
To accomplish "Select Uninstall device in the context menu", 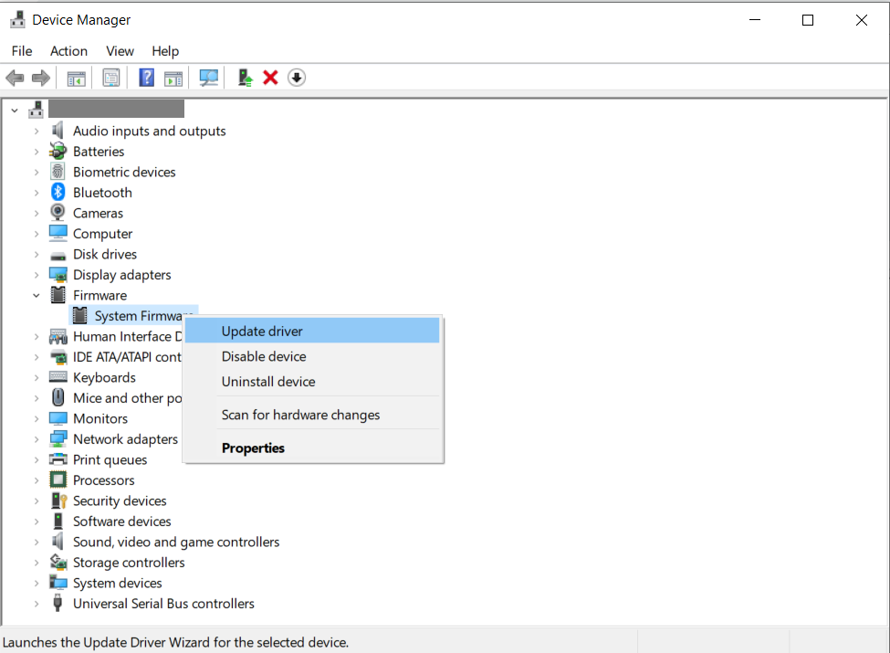I will coord(268,382).
